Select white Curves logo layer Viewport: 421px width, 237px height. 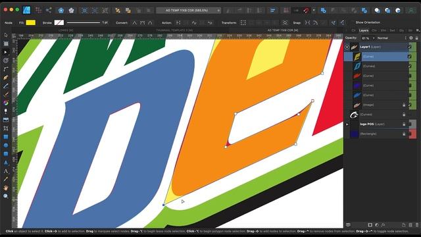pos(376,115)
